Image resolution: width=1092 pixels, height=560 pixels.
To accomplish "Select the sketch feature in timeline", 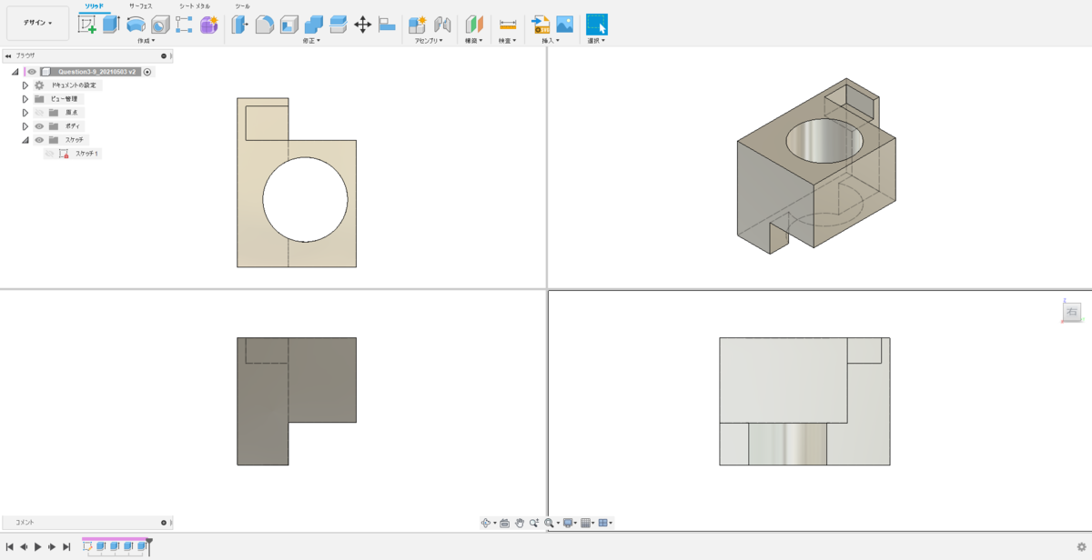I will coord(87,546).
